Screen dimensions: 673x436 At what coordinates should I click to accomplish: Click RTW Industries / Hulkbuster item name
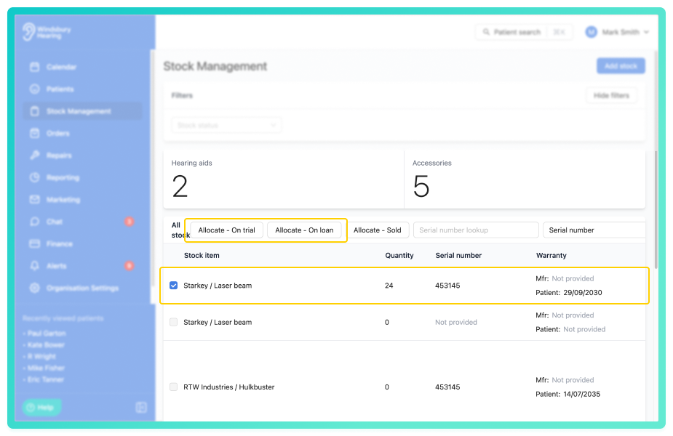pos(228,387)
